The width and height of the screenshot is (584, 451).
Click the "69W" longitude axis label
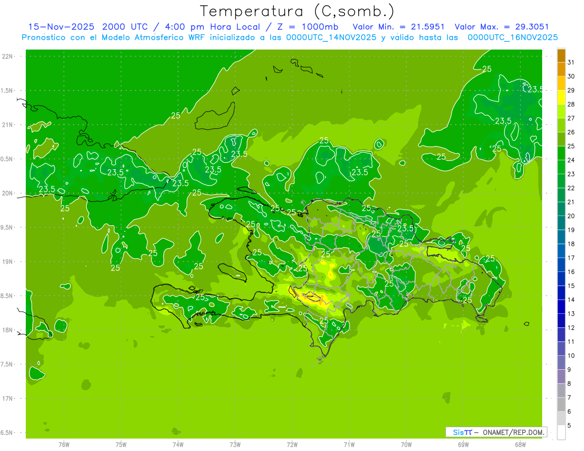click(463, 445)
